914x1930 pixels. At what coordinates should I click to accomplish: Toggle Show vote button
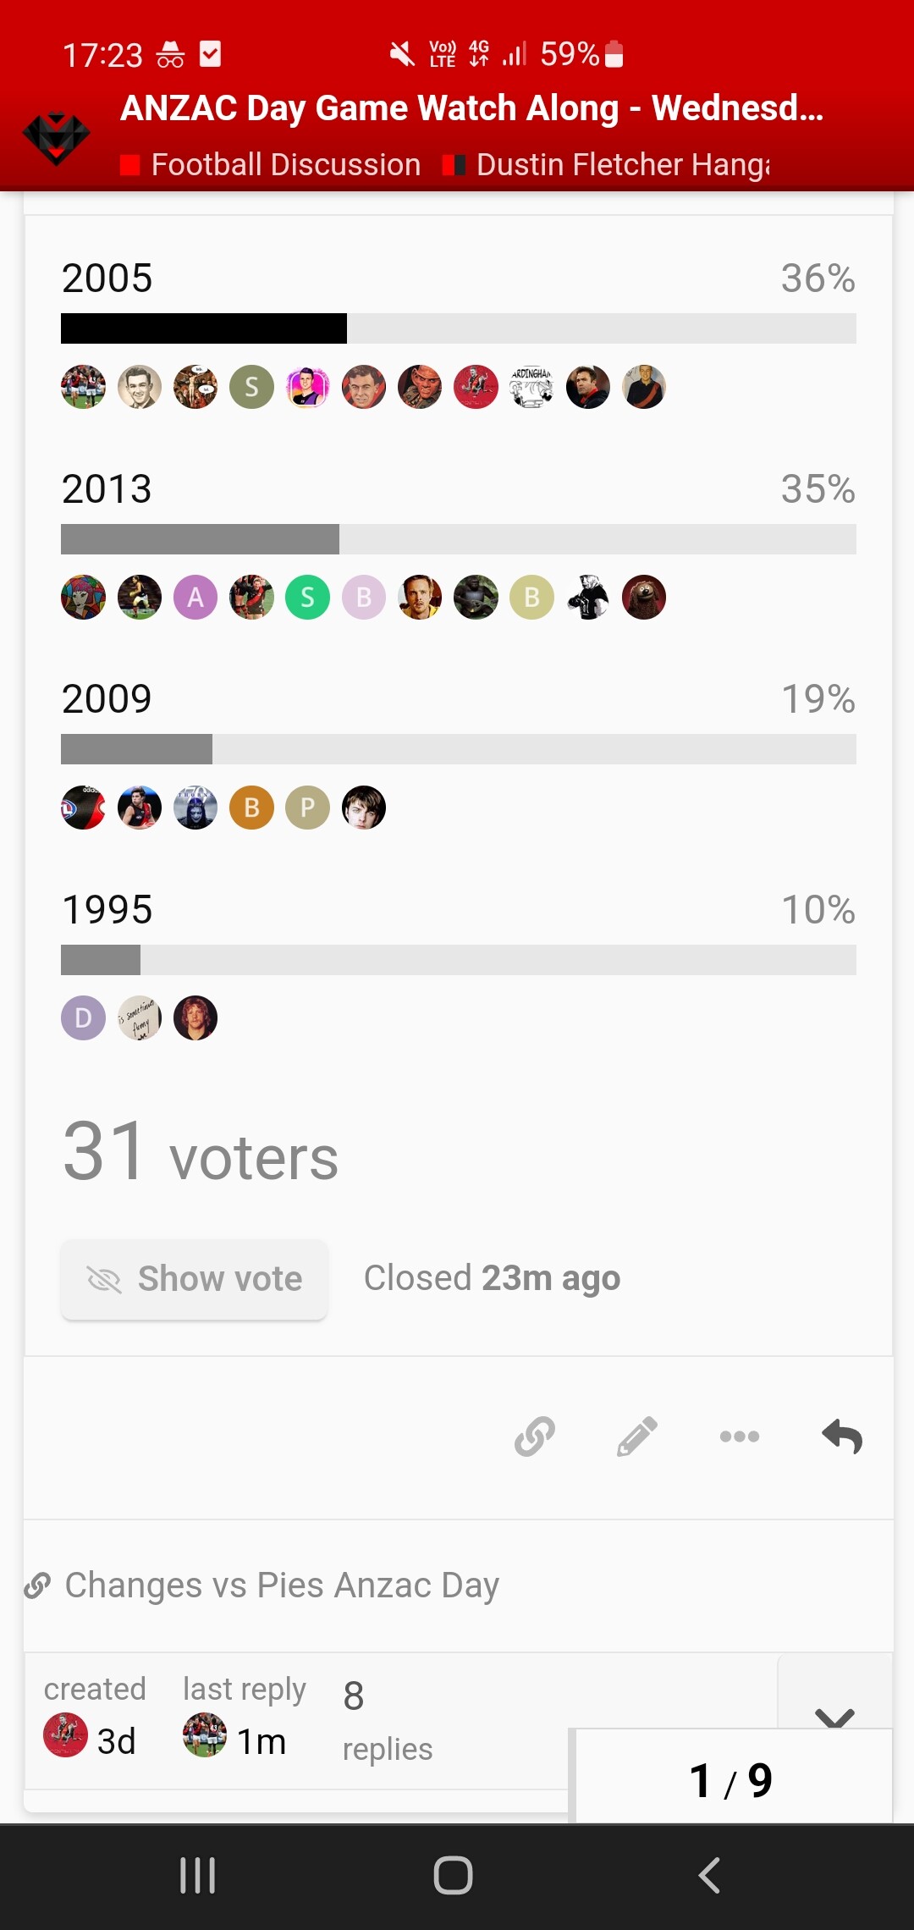(x=194, y=1279)
